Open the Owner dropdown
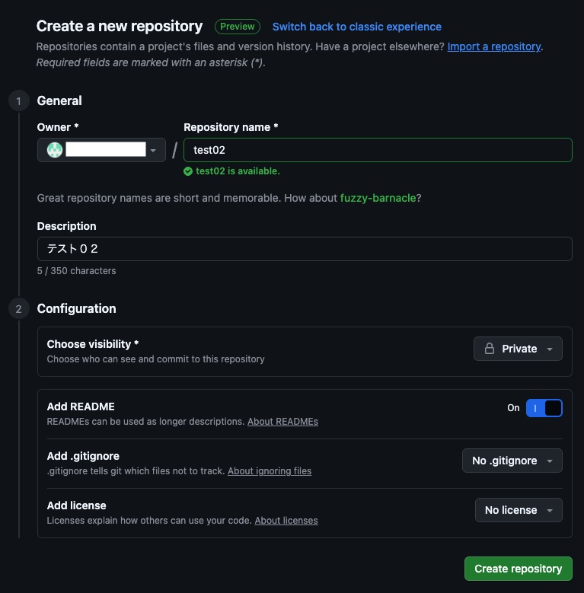This screenshot has height=593, width=584. tap(101, 150)
